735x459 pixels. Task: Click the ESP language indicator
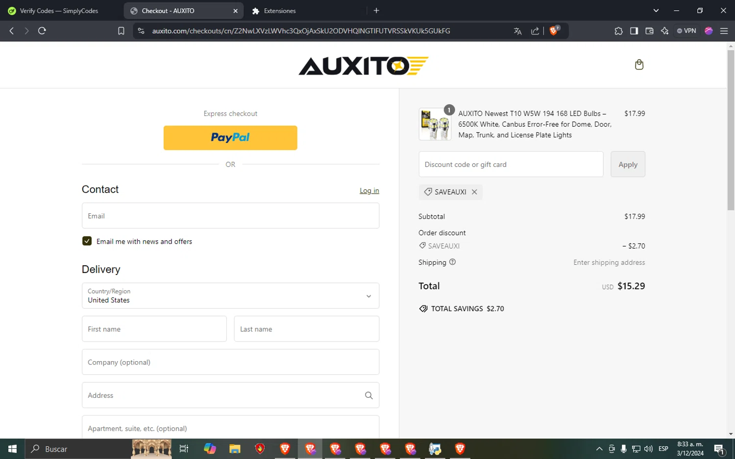(x=663, y=449)
